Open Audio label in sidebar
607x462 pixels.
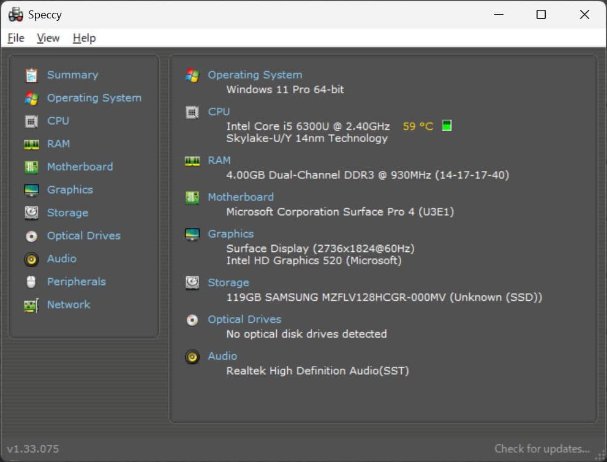[x=62, y=259]
